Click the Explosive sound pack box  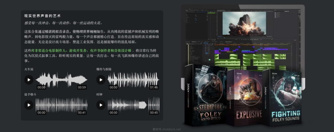(245, 98)
